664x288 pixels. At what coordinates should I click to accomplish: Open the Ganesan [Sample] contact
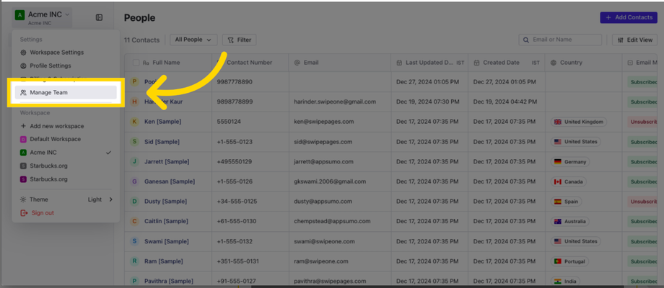[170, 181]
